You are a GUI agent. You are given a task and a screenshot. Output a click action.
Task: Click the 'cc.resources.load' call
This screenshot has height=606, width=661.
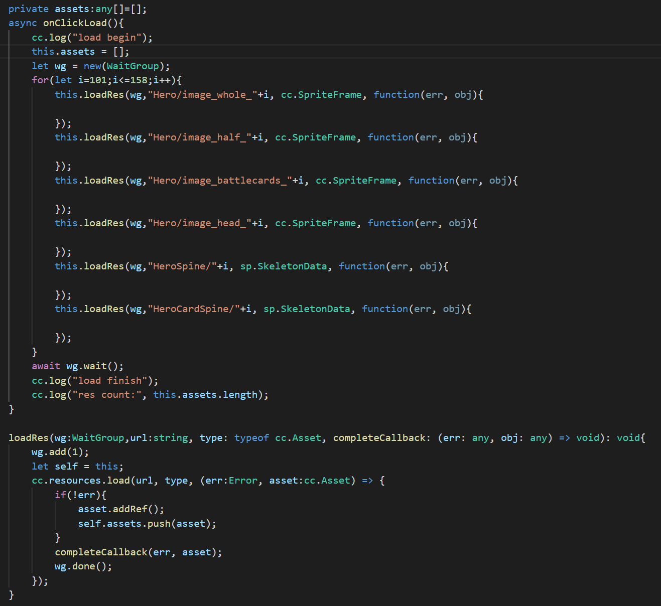coord(81,481)
